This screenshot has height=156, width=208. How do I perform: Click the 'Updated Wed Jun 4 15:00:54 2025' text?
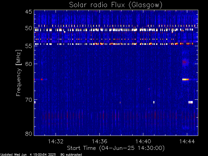[28, 155]
